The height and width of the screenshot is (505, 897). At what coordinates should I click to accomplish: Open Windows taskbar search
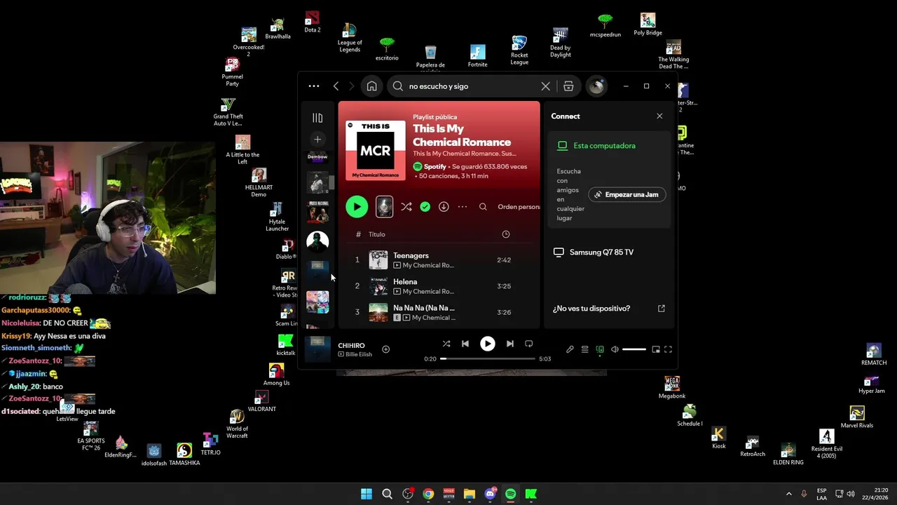pyautogui.click(x=387, y=494)
